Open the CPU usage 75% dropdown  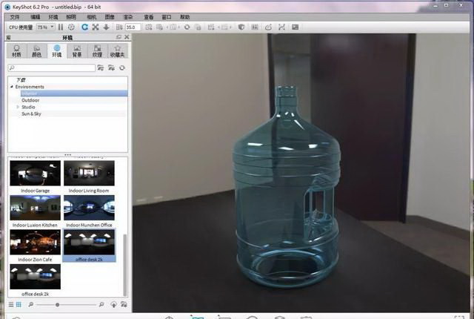45,27
